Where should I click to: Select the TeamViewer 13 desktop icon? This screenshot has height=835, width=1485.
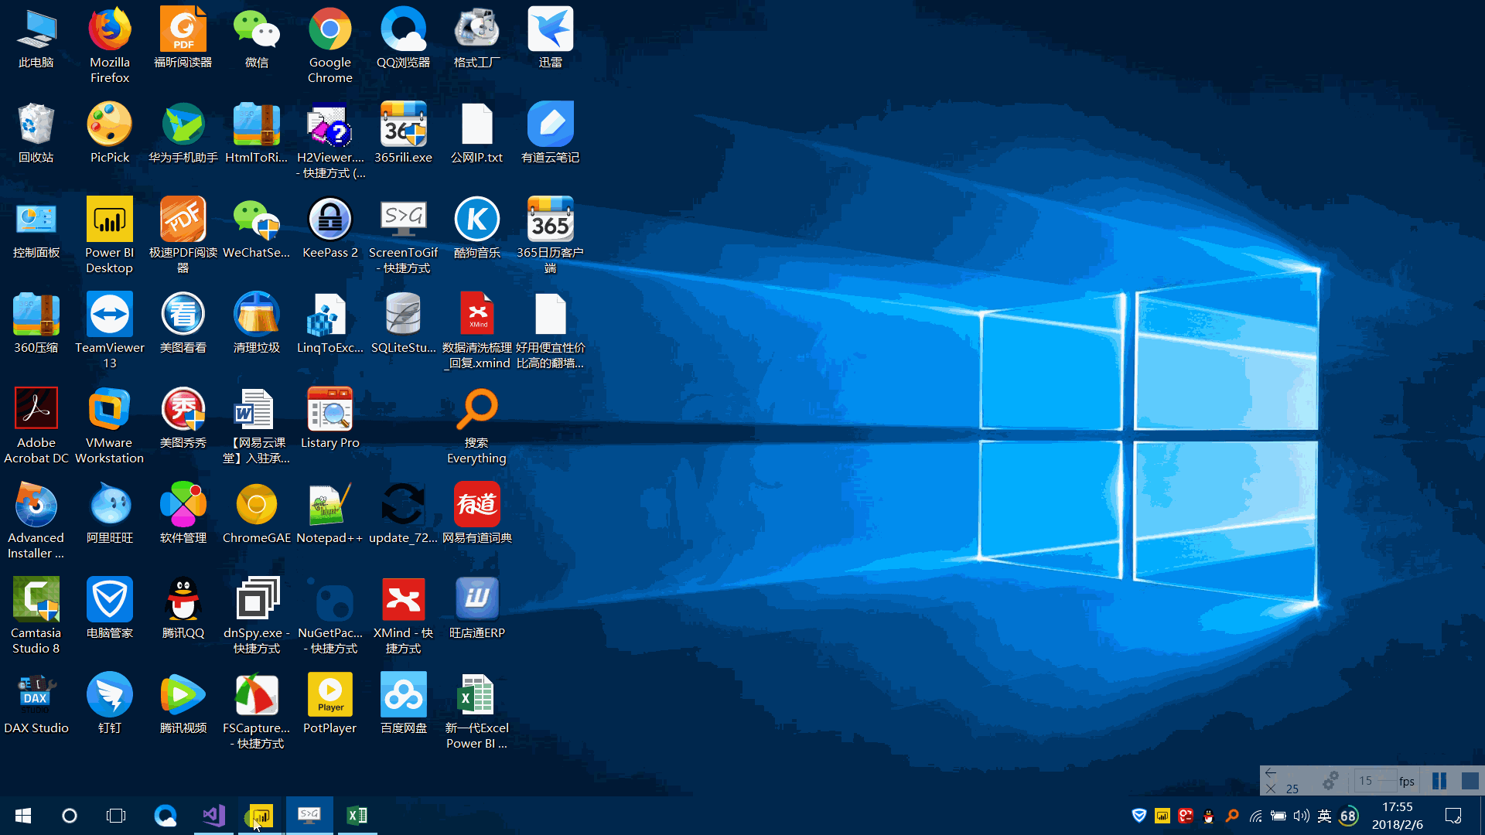(x=110, y=330)
